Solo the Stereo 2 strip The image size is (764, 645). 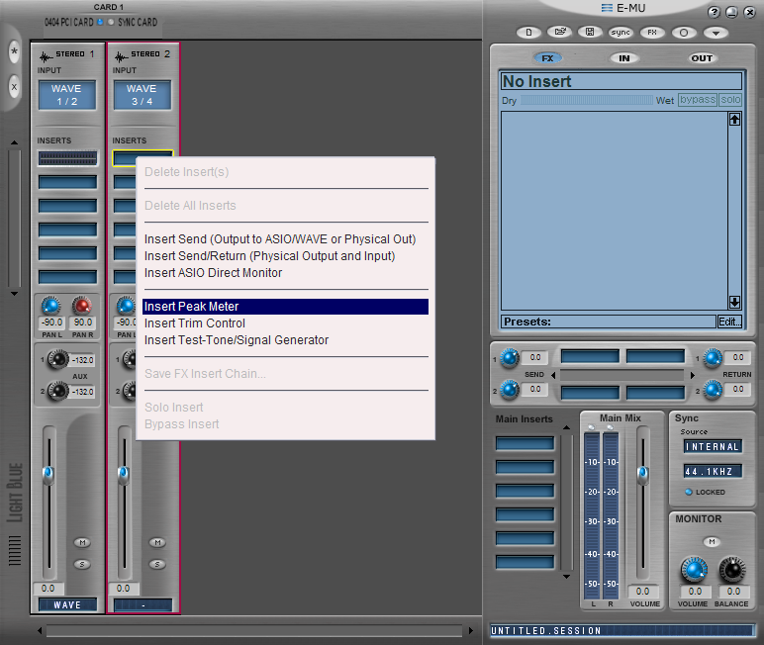(157, 564)
